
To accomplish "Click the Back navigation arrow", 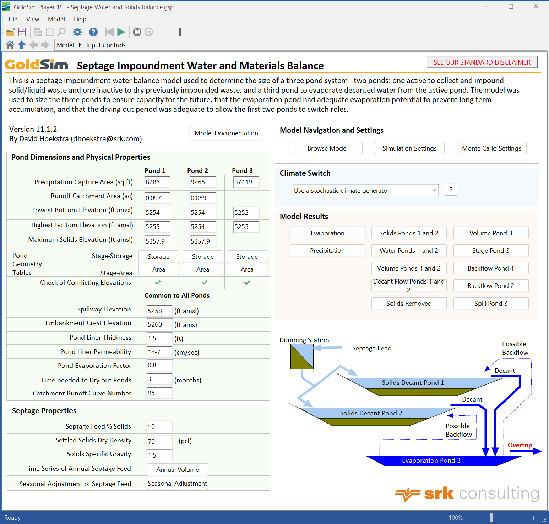I will click(x=33, y=45).
